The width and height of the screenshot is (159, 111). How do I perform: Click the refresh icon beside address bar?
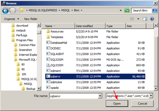[127, 11]
